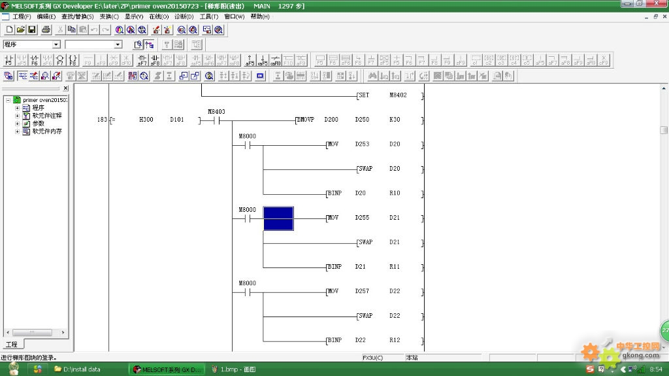669x376 pixels.
Task: Open the 在线(O) menu
Action: coord(159,16)
